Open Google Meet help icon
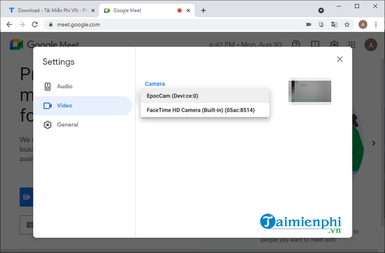This screenshot has width=385, height=253. pyautogui.click(x=296, y=45)
